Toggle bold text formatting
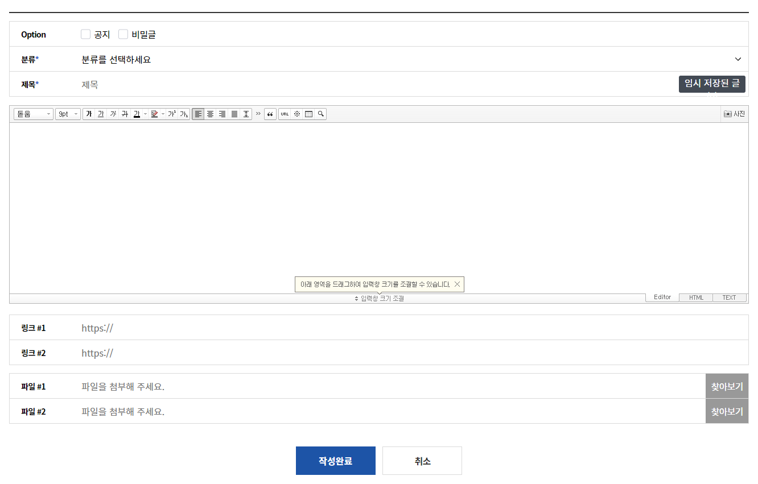The height and width of the screenshot is (484, 758). [x=89, y=114]
